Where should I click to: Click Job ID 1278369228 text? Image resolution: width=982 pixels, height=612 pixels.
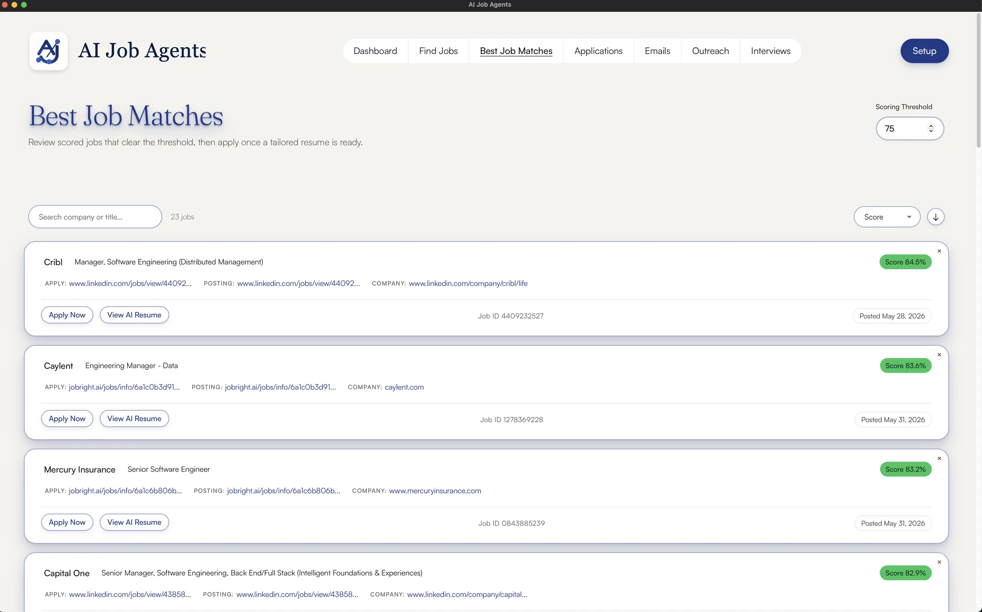(x=511, y=420)
